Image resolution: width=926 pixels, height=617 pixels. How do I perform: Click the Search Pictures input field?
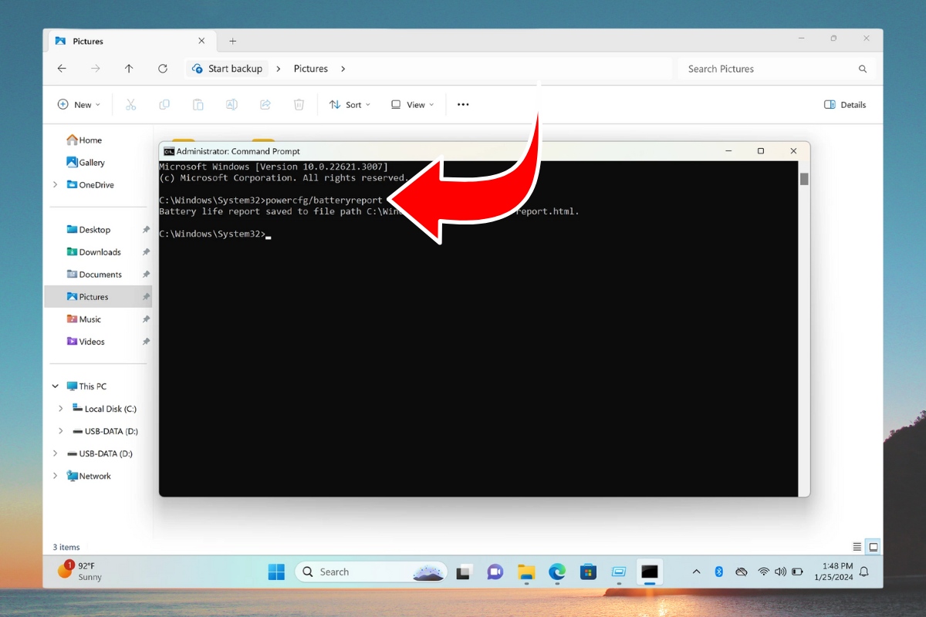click(x=776, y=69)
